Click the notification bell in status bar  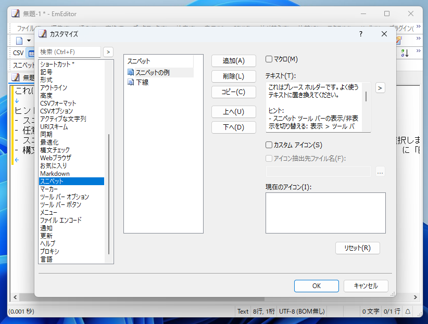[408, 312]
